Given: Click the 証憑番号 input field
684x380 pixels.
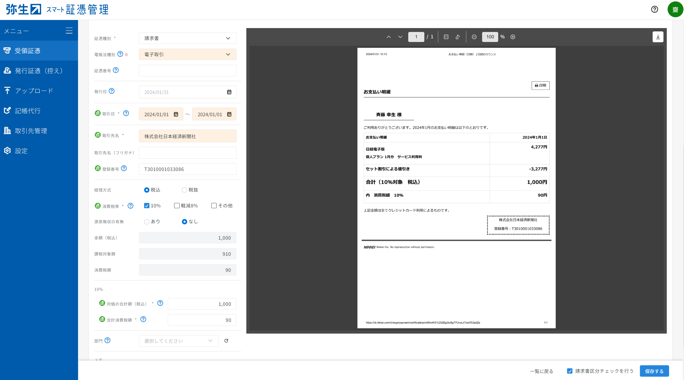Looking at the screenshot, I should 188,71.
